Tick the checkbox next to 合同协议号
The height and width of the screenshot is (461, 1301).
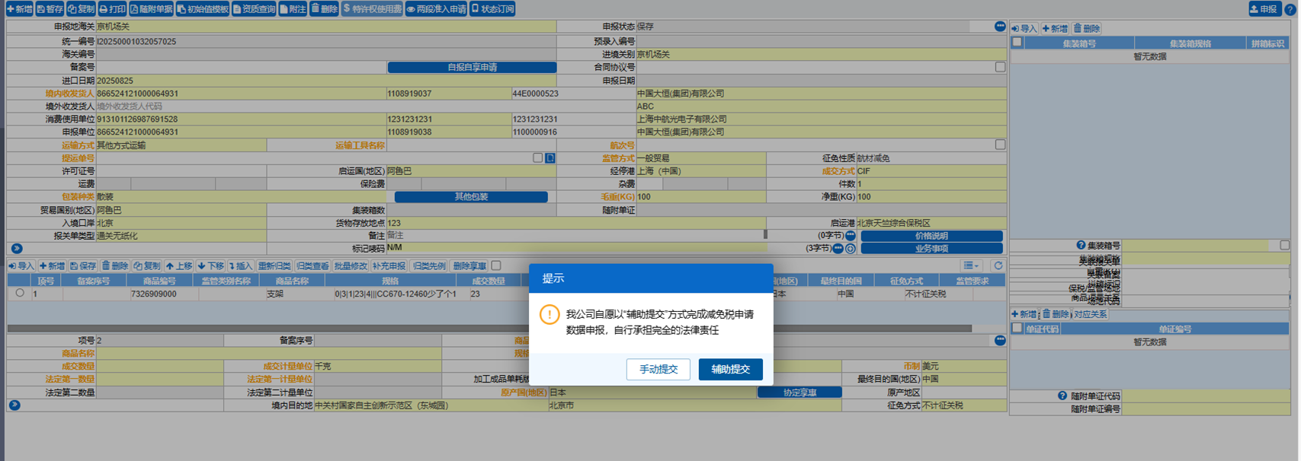click(1000, 67)
